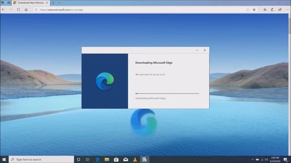Close the Download New Microsoft tab
The image size is (291, 163).
[47, 3]
